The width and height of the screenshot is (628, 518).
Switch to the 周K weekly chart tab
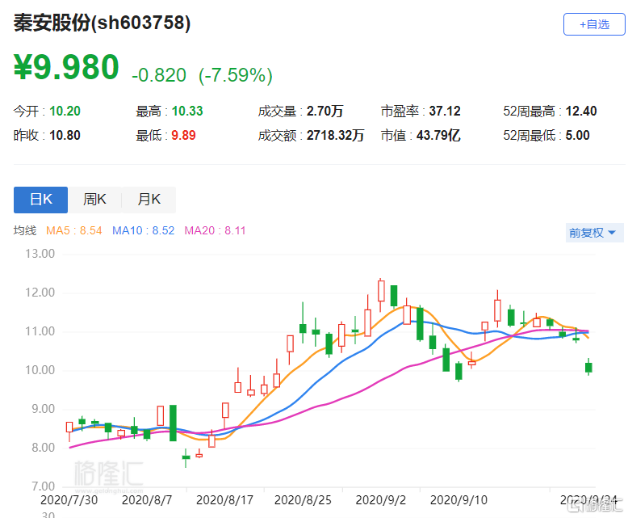[x=94, y=200]
